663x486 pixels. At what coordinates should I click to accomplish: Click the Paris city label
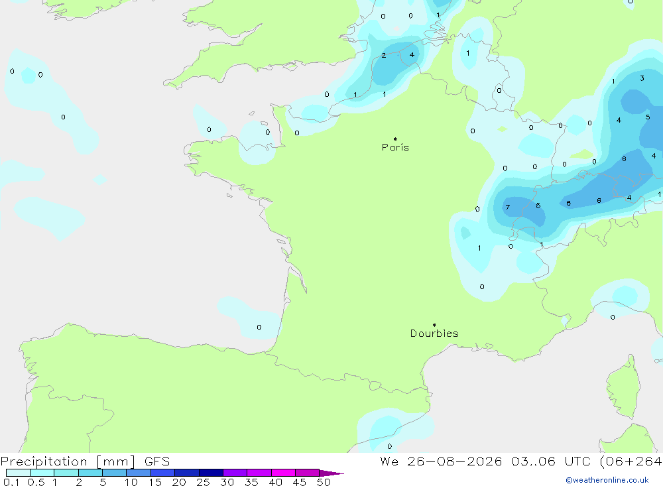pos(395,147)
